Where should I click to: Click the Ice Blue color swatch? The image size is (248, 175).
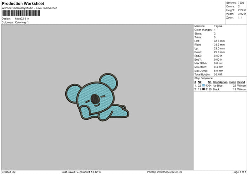[203, 85]
